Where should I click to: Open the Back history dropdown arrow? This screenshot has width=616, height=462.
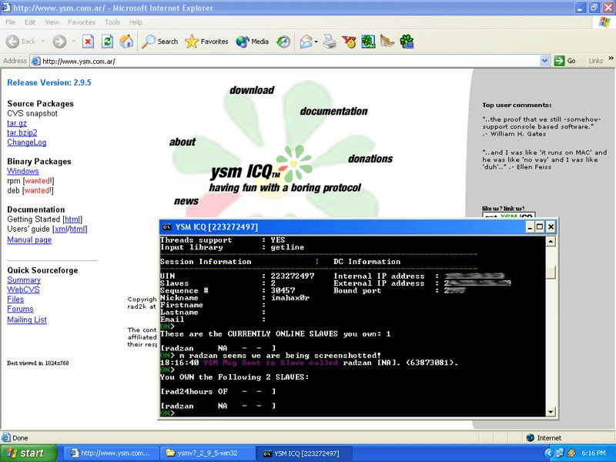click(43, 42)
